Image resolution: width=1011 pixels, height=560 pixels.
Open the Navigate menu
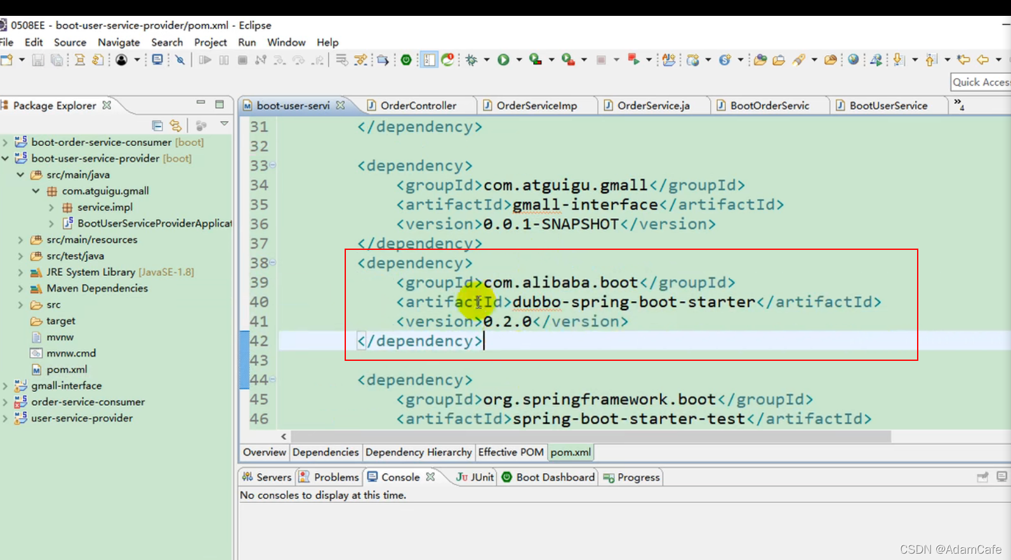pyautogui.click(x=119, y=42)
